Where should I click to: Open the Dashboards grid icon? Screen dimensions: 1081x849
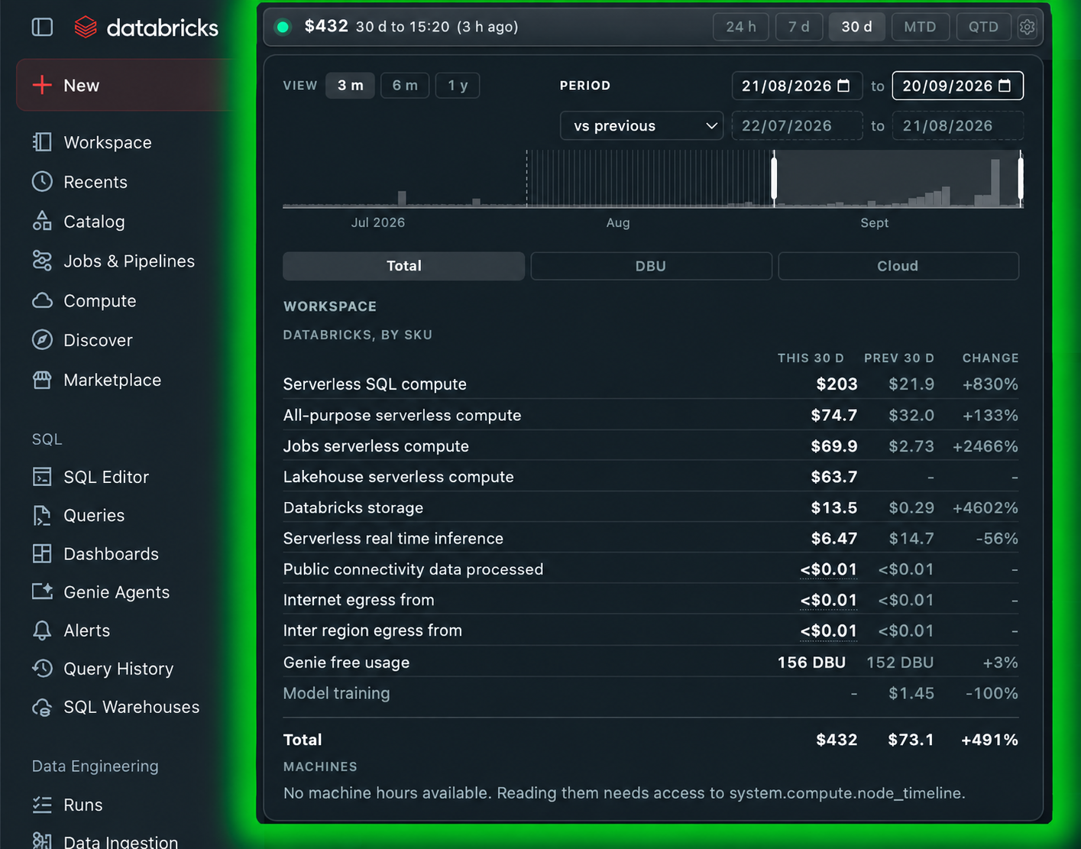coord(42,553)
